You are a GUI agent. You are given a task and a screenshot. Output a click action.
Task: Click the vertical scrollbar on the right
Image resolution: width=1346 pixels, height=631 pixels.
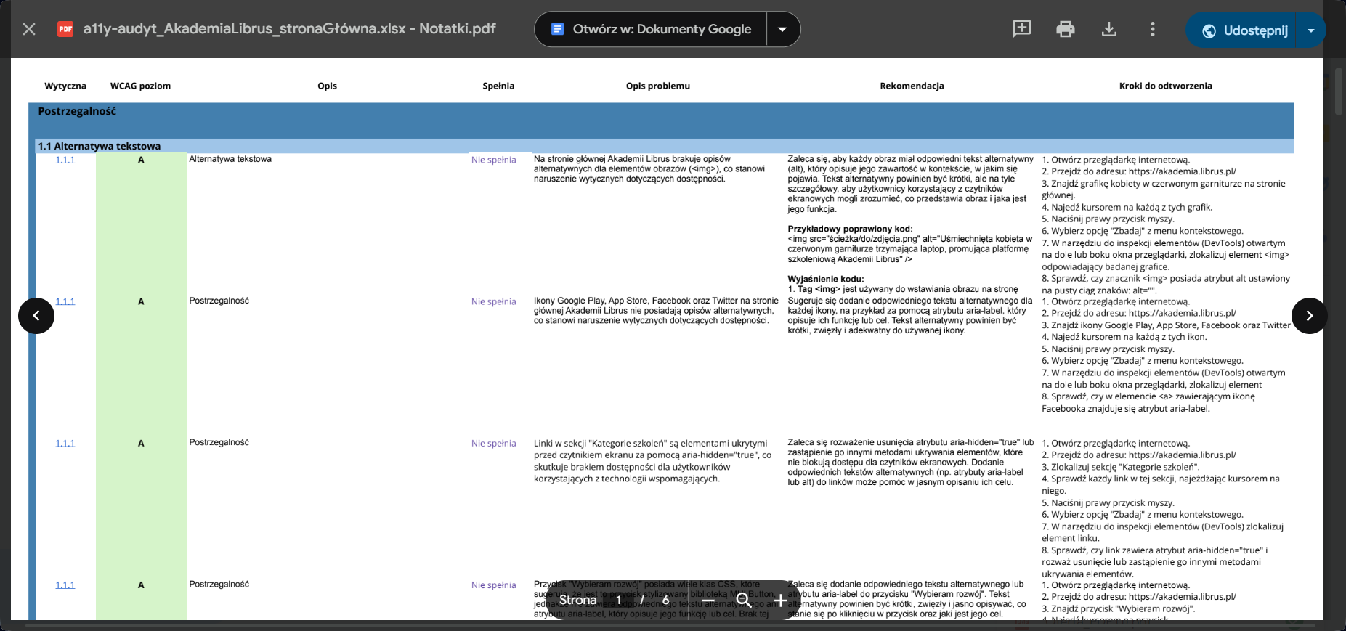(x=1339, y=92)
